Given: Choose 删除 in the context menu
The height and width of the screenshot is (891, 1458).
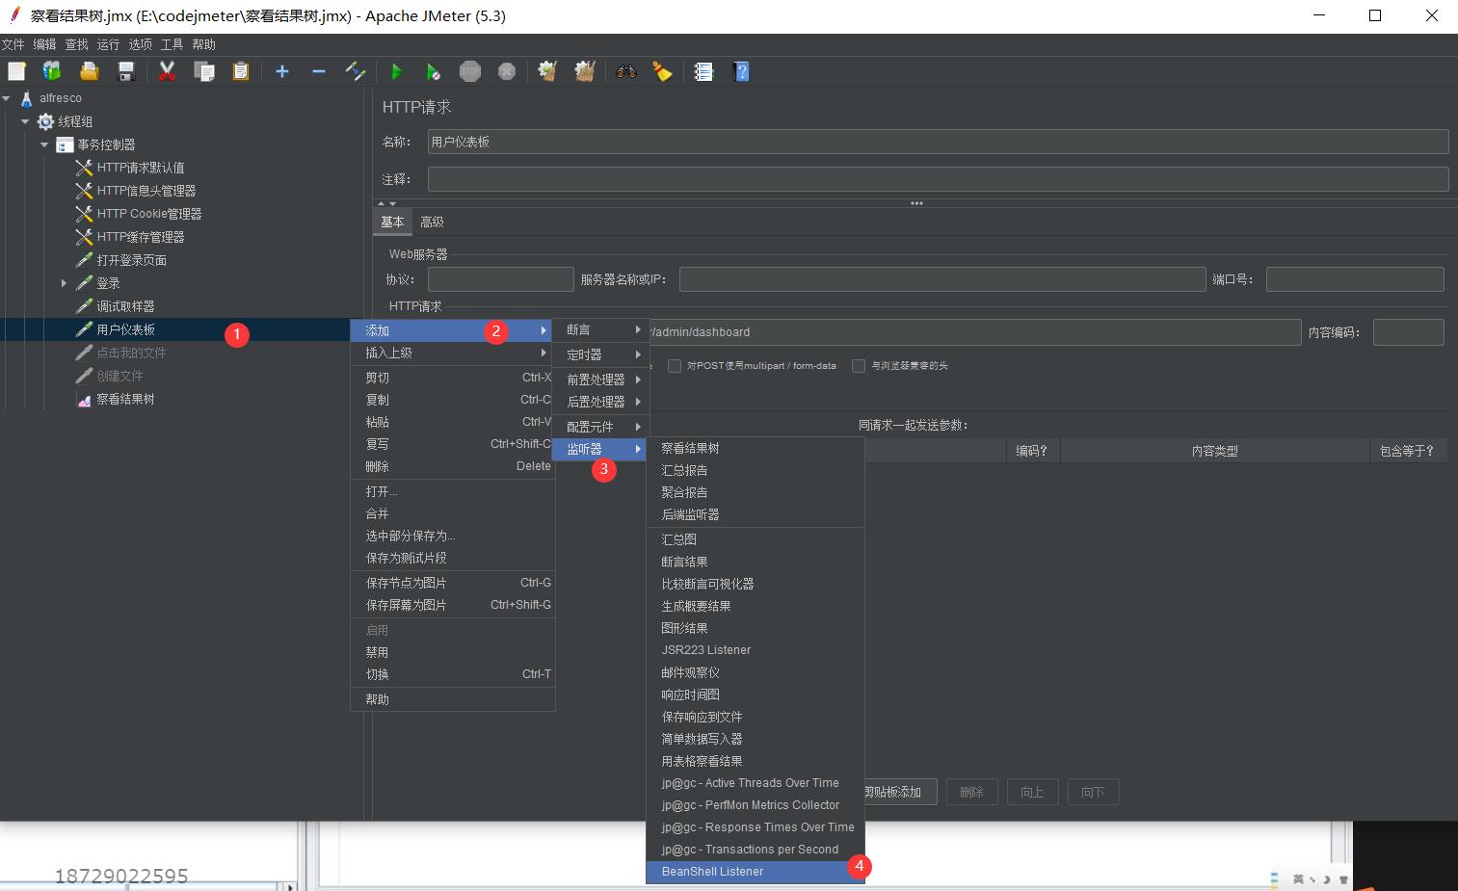Looking at the screenshot, I should click(x=452, y=466).
